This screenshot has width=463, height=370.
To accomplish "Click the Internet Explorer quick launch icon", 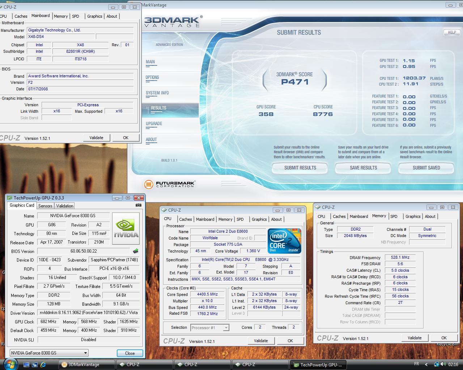I will point(43,364).
